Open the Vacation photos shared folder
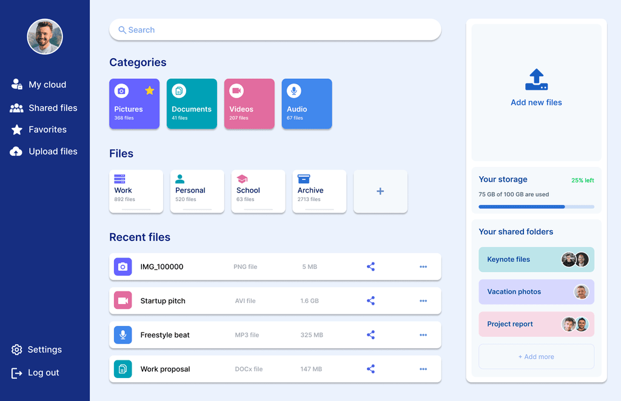 [536, 292]
